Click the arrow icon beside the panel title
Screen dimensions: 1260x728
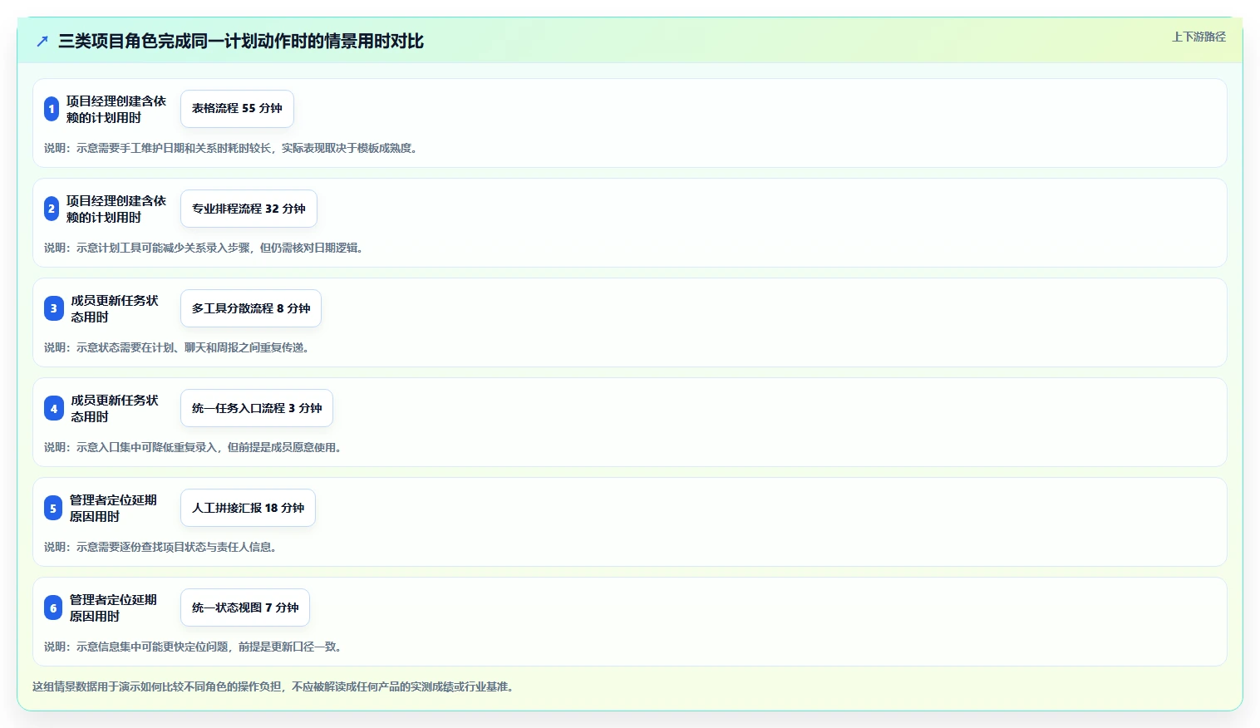(x=42, y=42)
